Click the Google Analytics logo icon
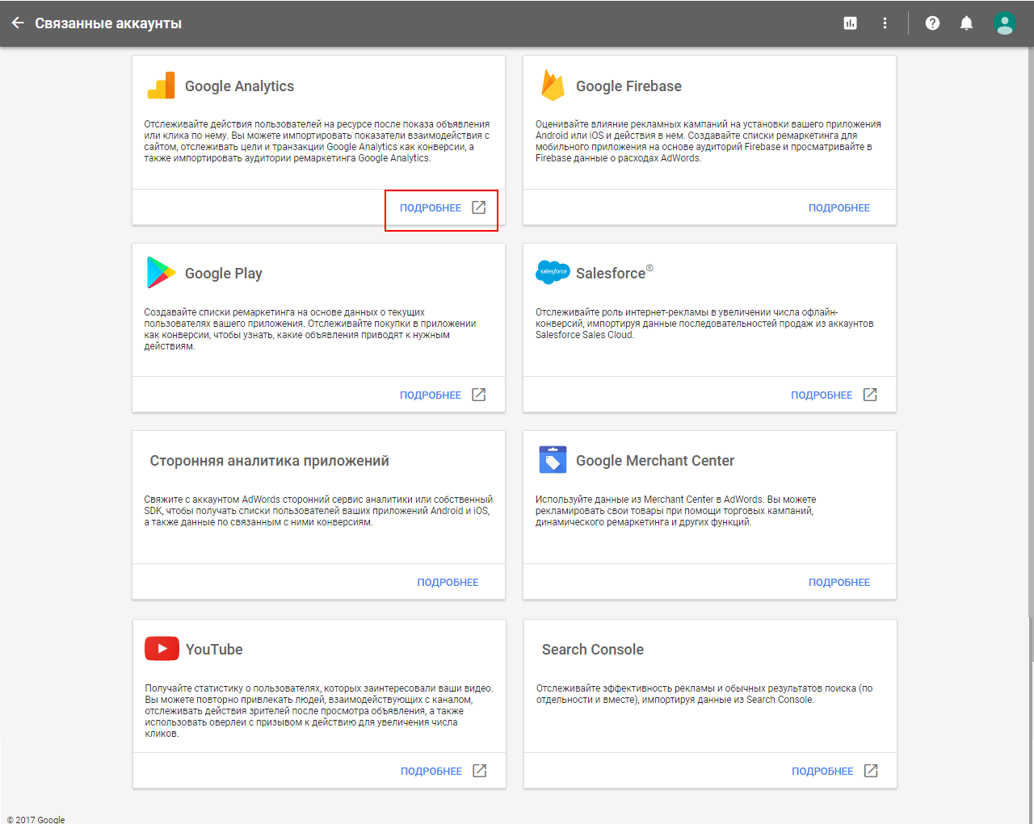This screenshot has height=824, width=1034. [161, 86]
